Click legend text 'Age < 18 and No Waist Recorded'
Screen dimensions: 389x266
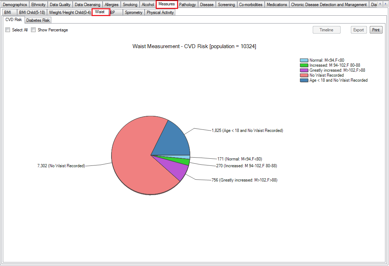point(338,80)
